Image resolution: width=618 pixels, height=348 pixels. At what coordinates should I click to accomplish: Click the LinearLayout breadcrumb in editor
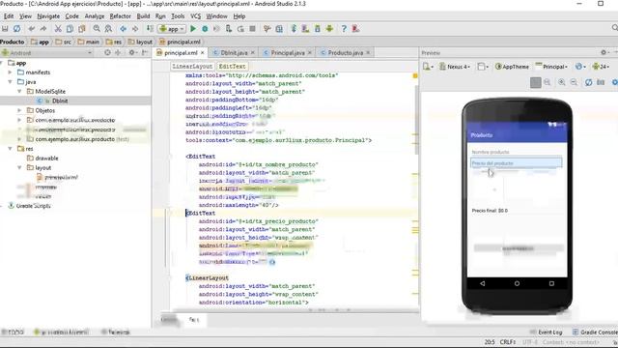[192, 67]
